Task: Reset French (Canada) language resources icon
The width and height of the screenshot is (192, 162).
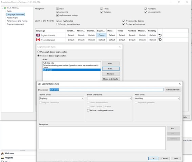Action: [160, 40]
